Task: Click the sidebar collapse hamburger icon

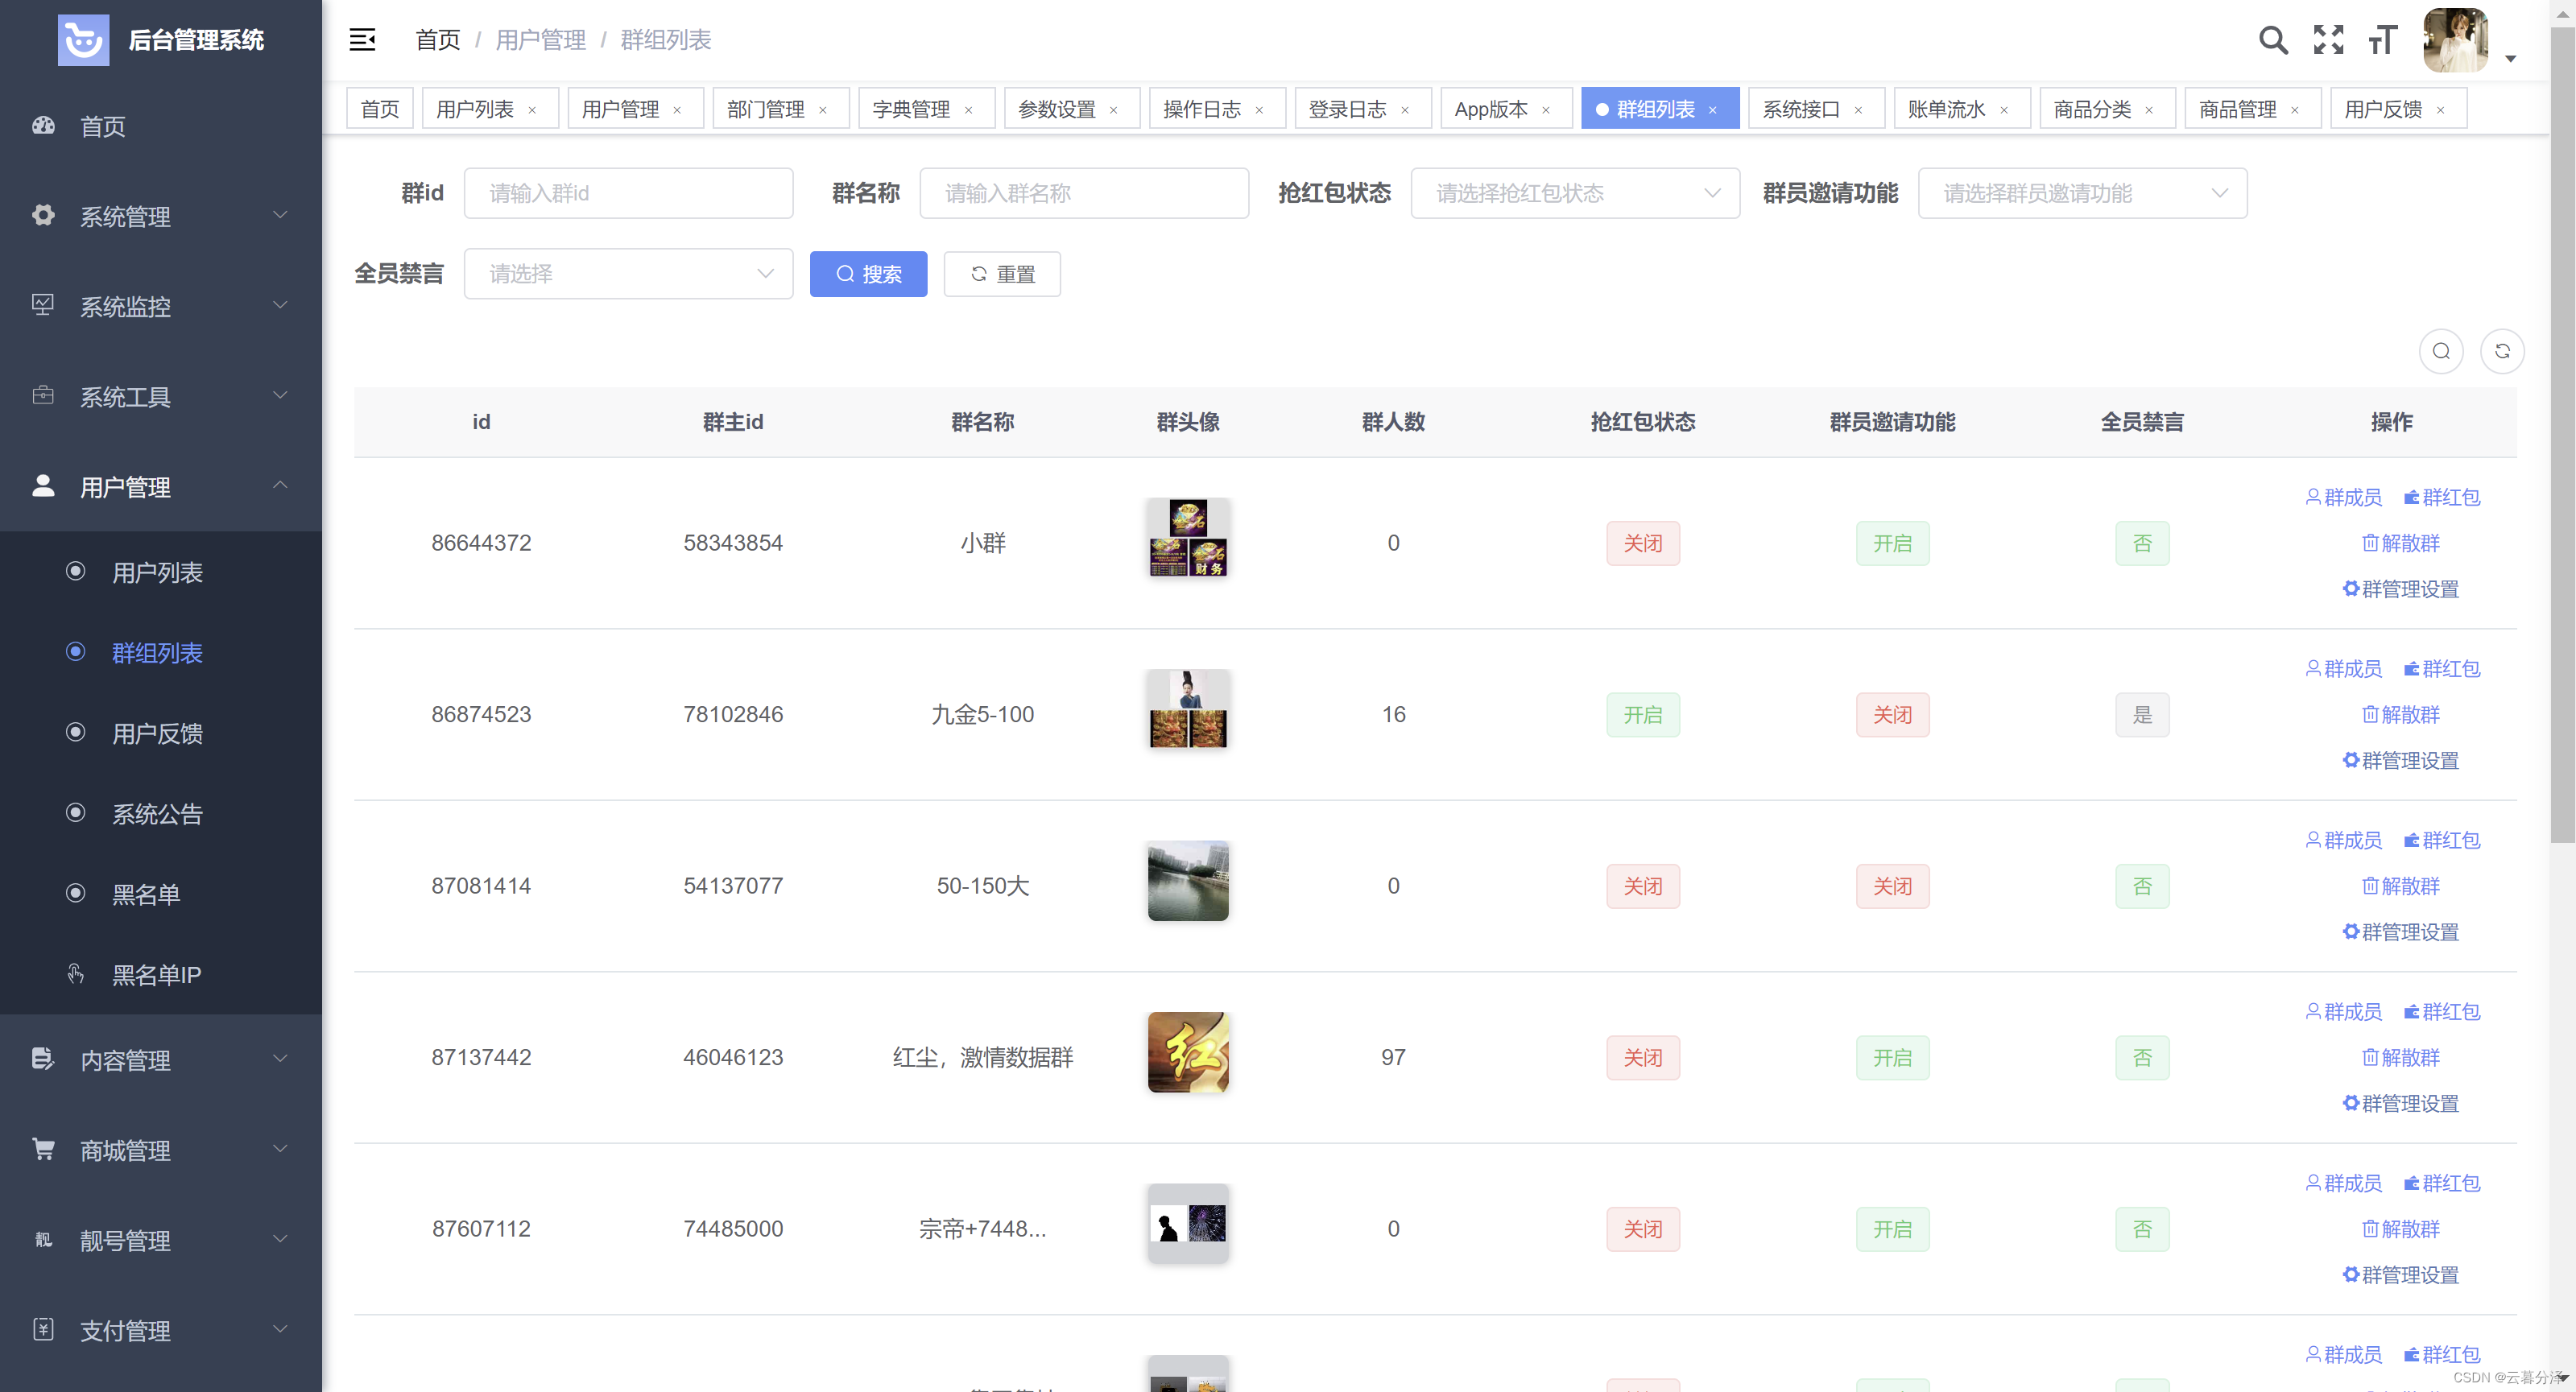Action: [x=362, y=40]
